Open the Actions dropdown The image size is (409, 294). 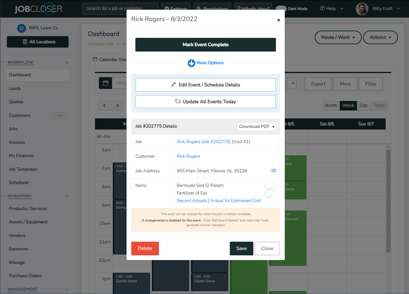[380, 37]
